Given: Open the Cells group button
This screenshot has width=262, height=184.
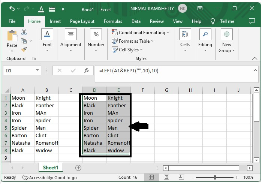Looking at the screenshot, I should click(x=185, y=40).
